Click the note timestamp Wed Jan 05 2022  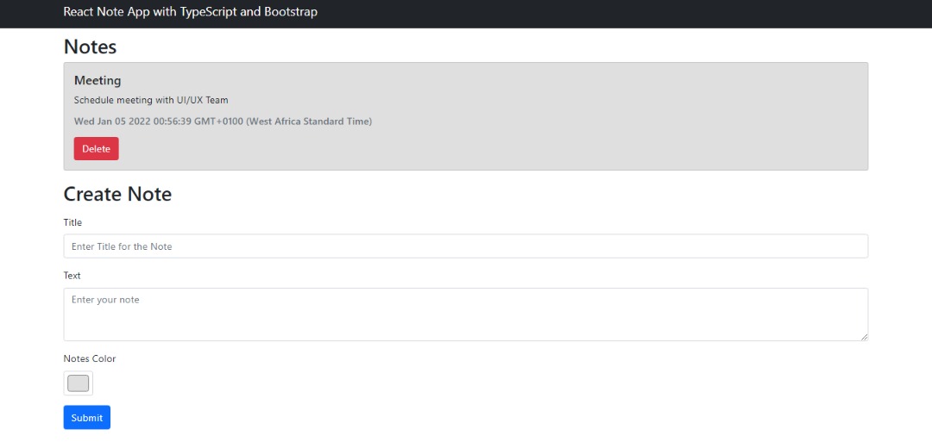point(223,121)
